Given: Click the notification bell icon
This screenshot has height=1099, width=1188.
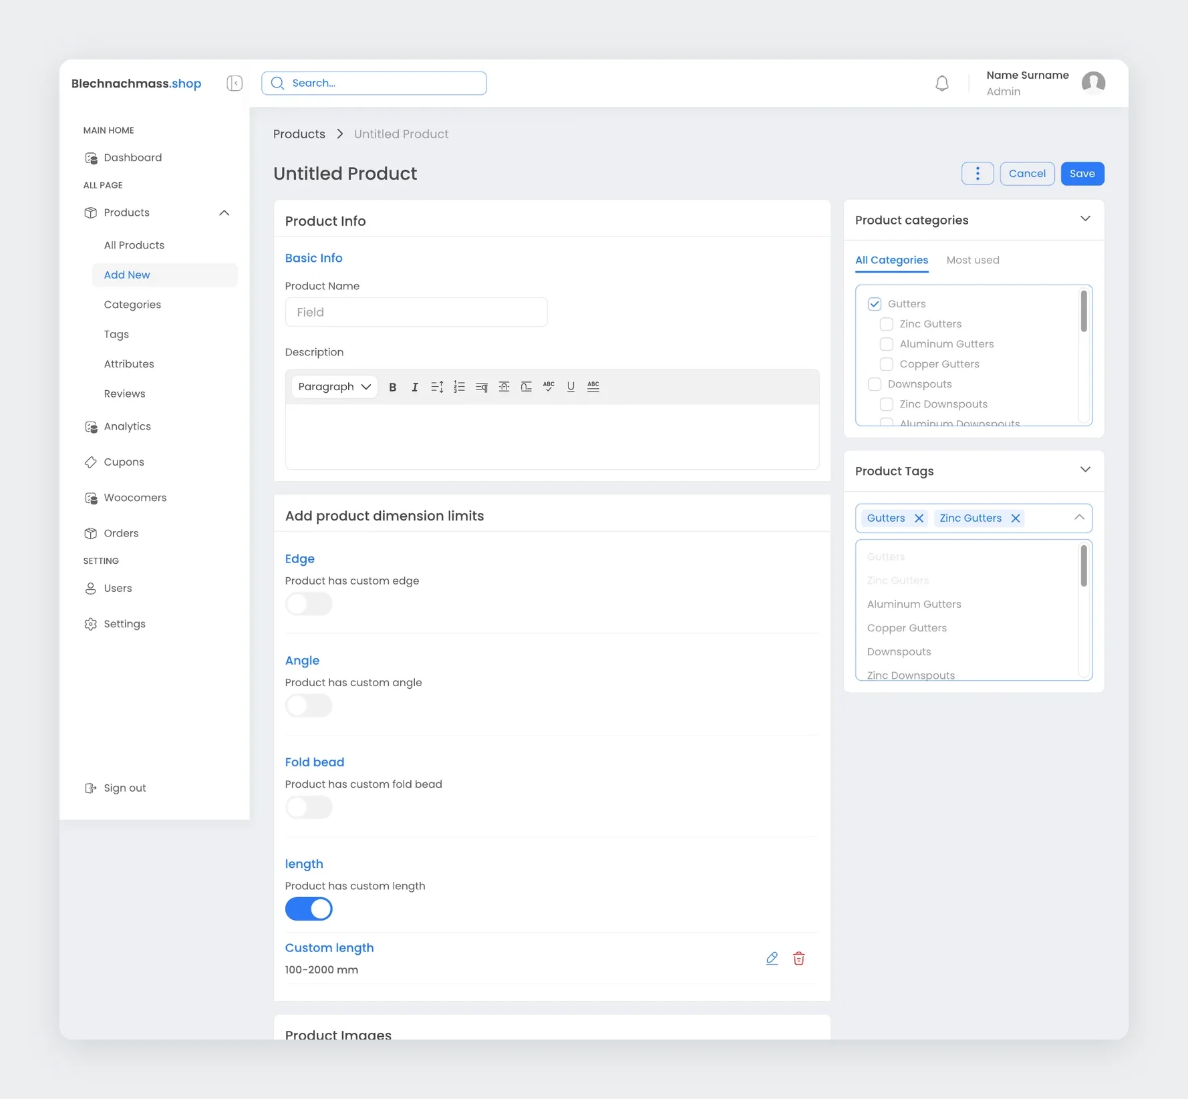Looking at the screenshot, I should (941, 84).
